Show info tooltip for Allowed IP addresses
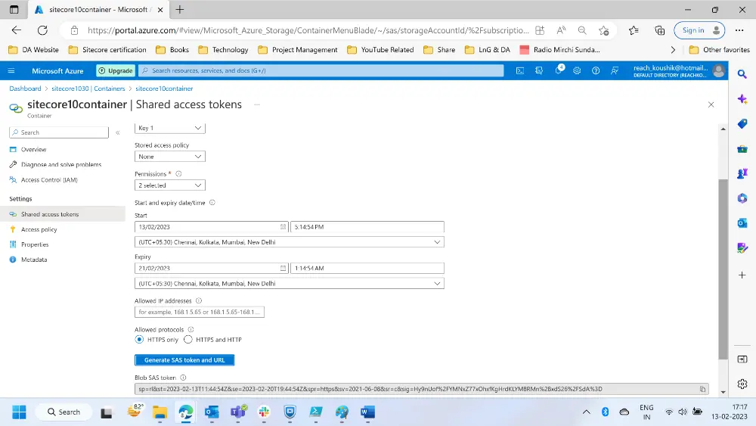Image resolution: width=756 pixels, height=426 pixels. tap(199, 300)
